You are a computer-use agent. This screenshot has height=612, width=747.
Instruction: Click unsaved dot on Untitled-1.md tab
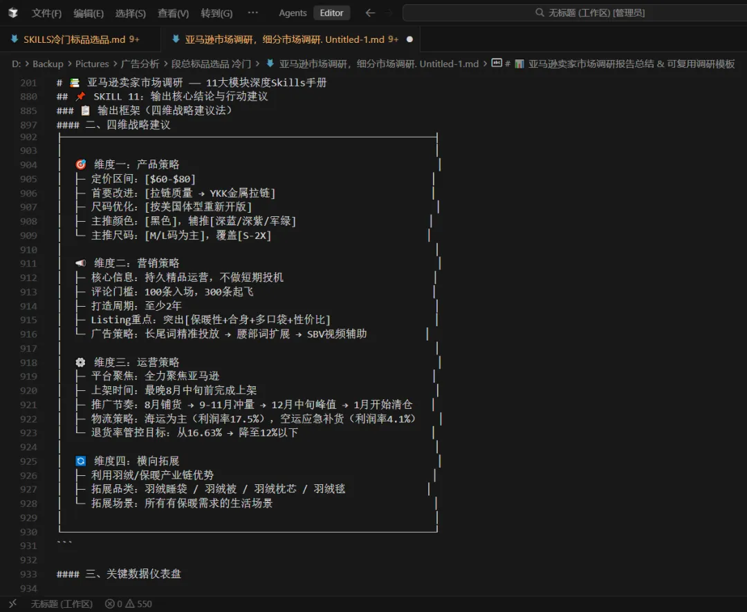click(409, 39)
